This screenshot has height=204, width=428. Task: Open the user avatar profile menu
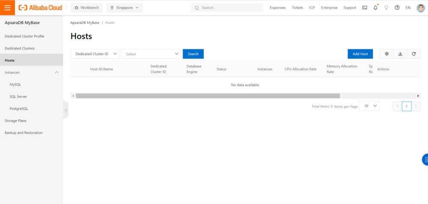coord(420,8)
